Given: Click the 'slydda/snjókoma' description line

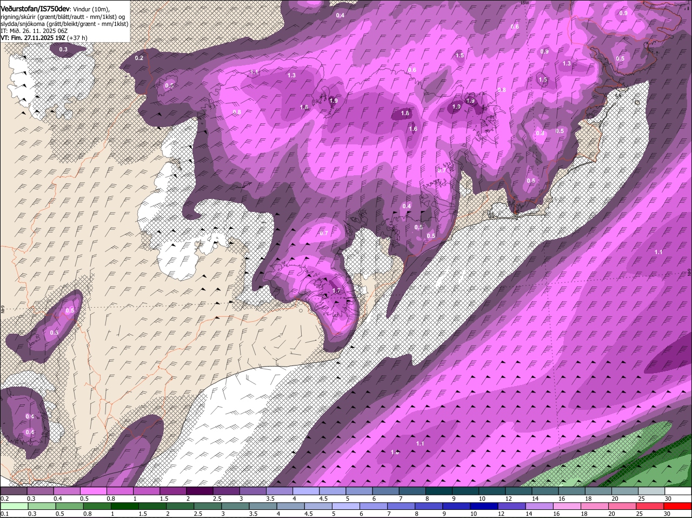Looking at the screenshot, I should point(64,24).
